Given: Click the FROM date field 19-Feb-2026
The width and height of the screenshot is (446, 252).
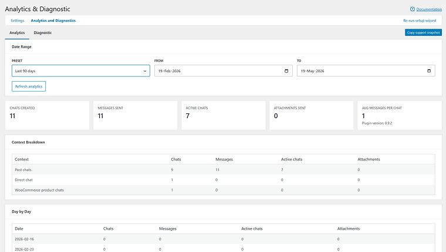Looking at the screenshot, I should tap(223, 71).
